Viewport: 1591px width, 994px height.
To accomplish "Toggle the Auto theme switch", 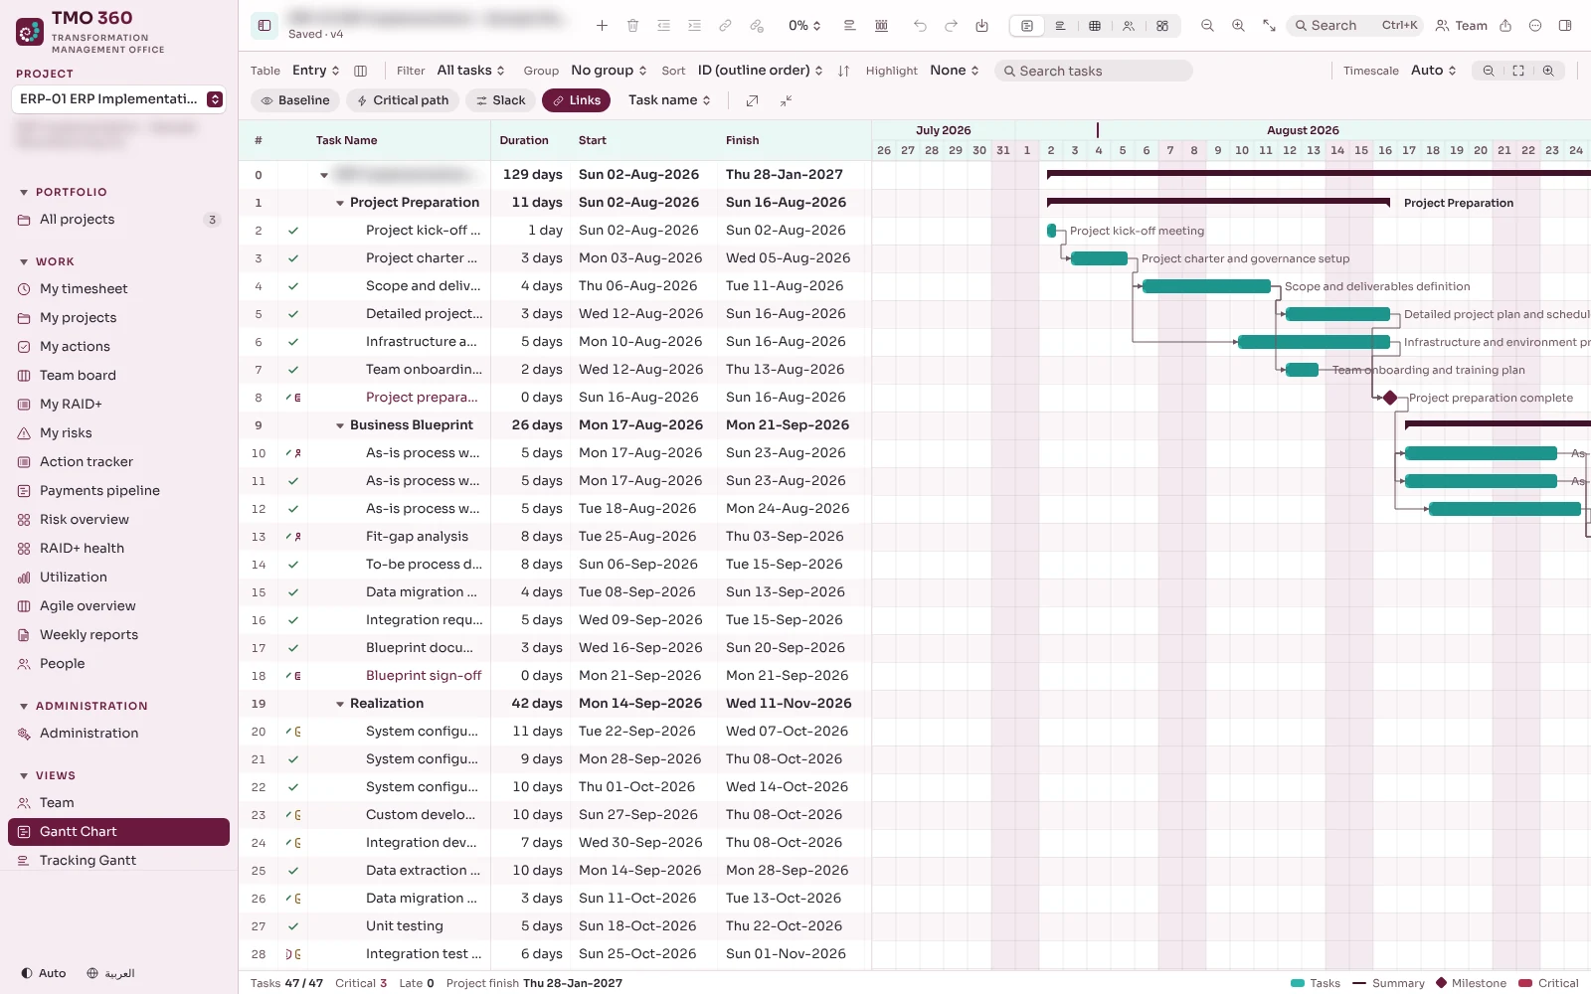I will 44,973.
